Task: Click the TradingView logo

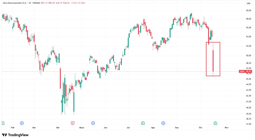Action: (15, 135)
